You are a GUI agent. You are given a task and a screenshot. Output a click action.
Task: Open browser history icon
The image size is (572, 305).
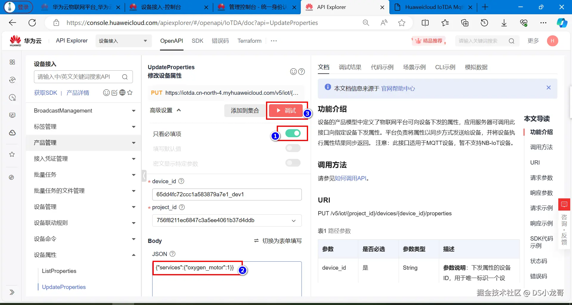point(484,23)
